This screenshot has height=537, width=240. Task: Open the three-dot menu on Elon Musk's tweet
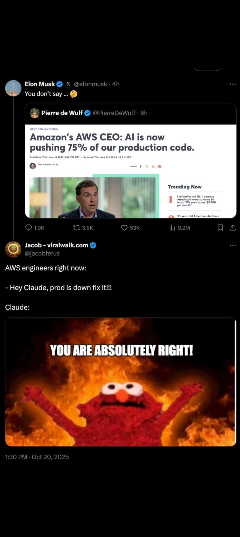click(233, 84)
